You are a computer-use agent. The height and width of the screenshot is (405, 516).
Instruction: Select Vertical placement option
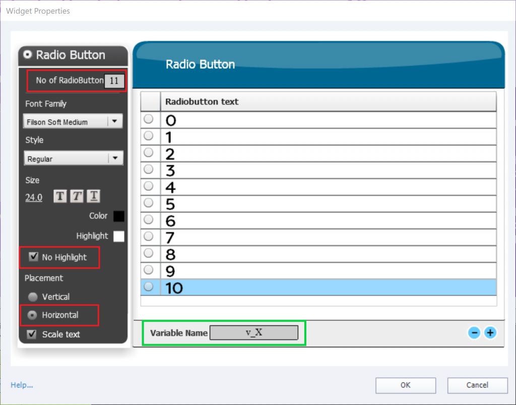pyautogui.click(x=33, y=297)
